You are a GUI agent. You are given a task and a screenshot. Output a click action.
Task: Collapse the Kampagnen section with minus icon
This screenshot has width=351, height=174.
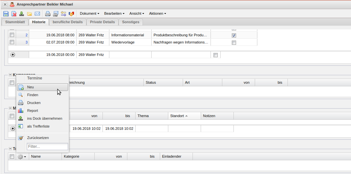pyautogui.click(x=10, y=75)
